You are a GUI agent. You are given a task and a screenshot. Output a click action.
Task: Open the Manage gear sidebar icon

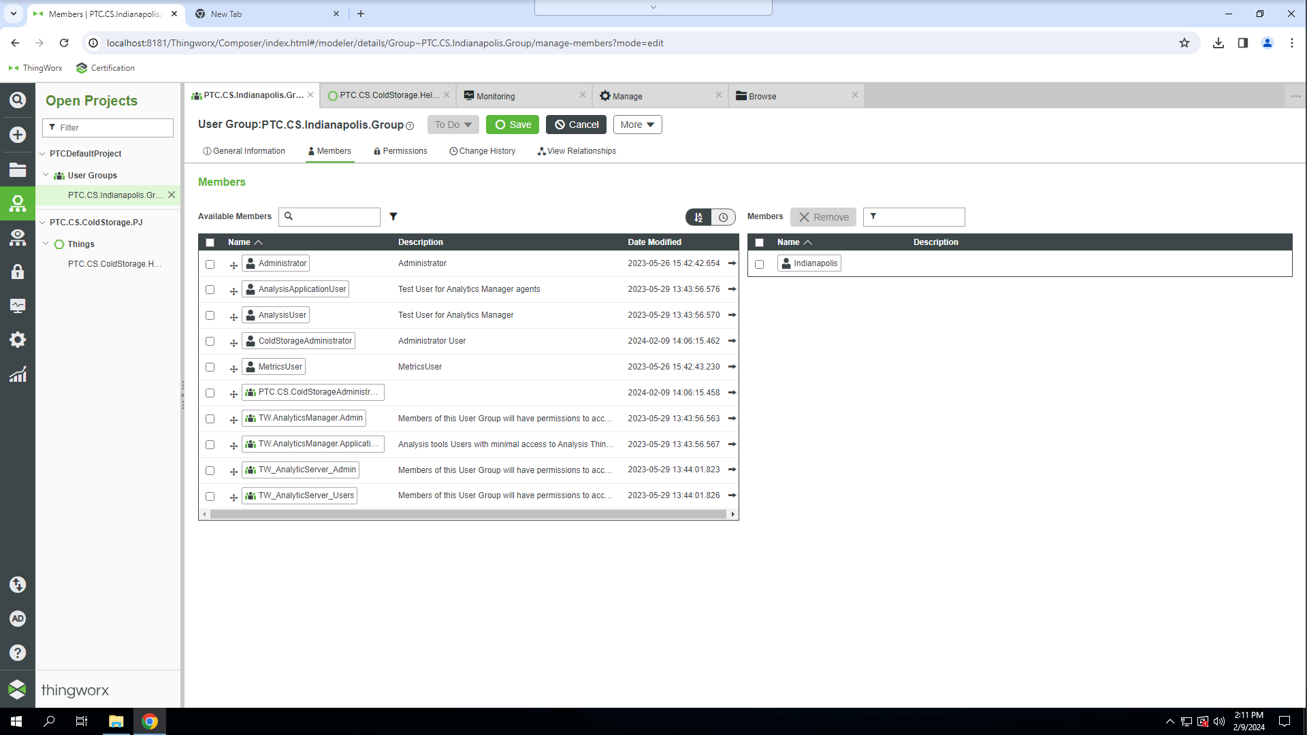18,340
